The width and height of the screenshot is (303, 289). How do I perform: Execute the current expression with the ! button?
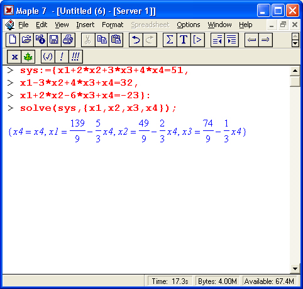[62, 57]
